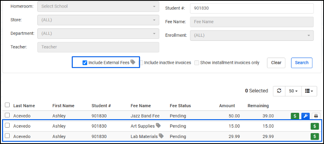Click the refresh icon beside 0 Selected

point(279,91)
